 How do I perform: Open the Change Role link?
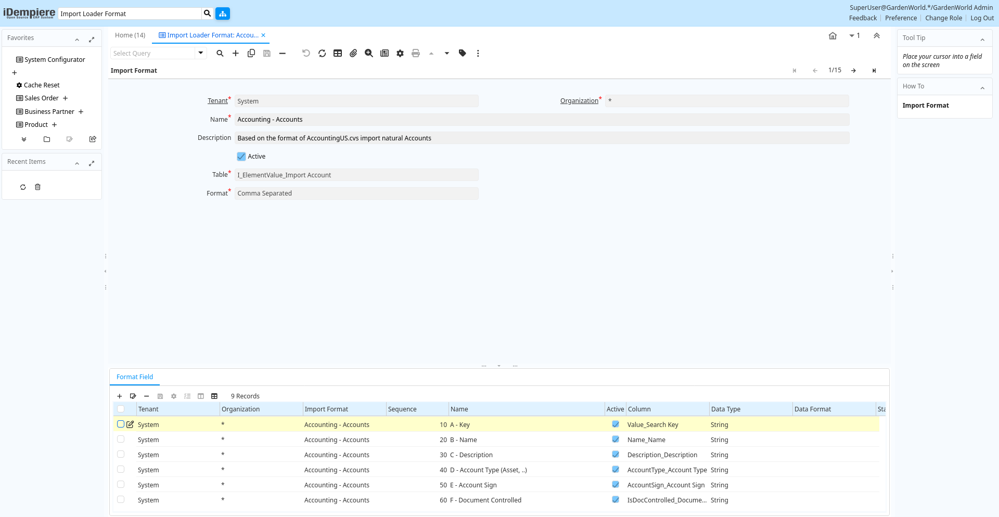pos(943,18)
